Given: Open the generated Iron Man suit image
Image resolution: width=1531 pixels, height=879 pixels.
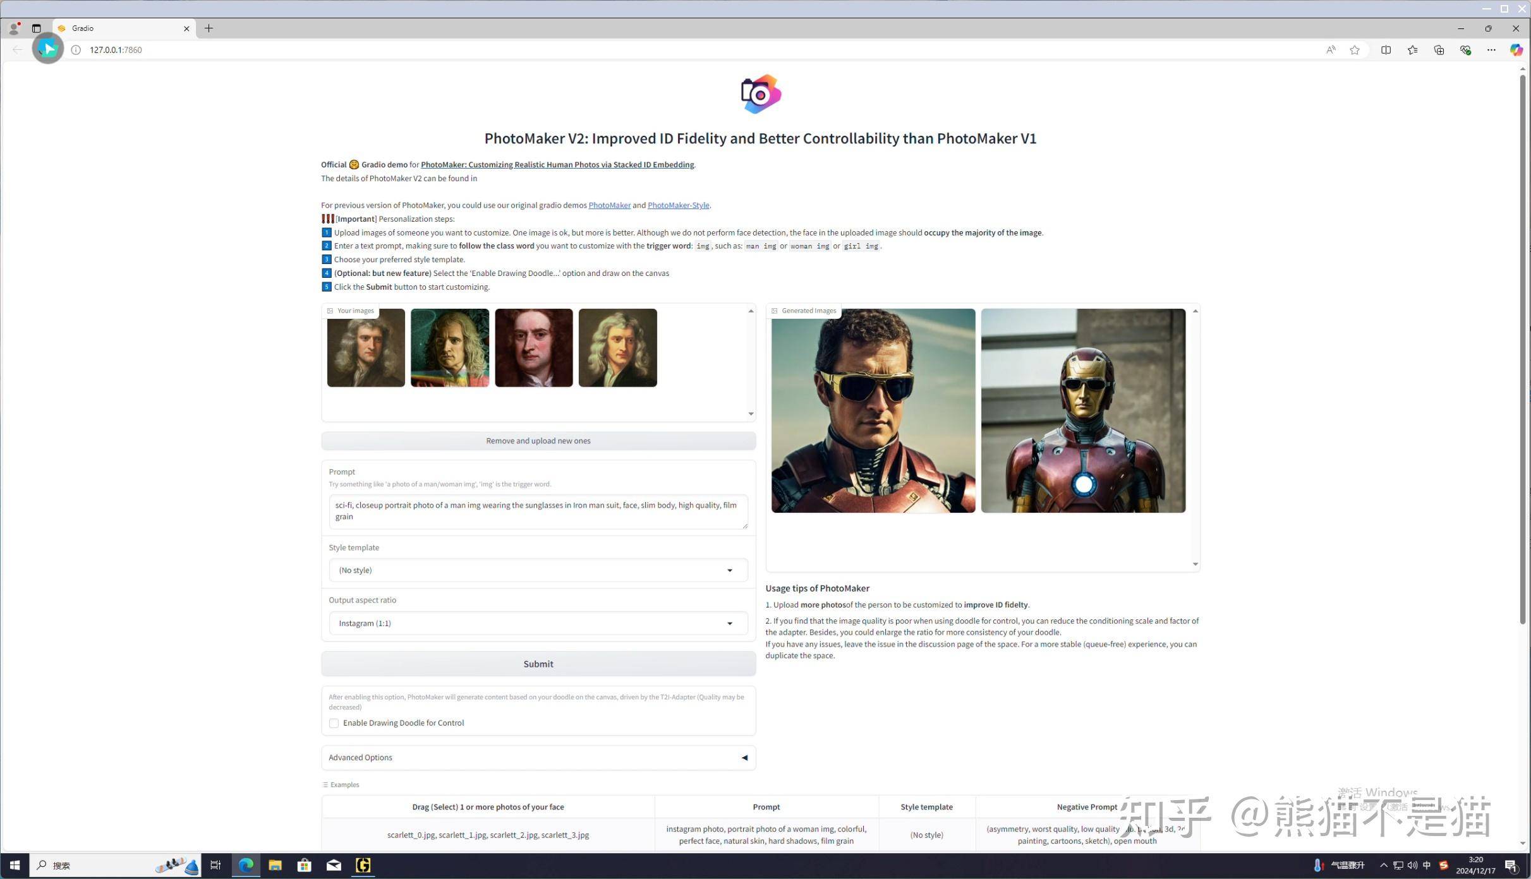Looking at the screenshot, I should [1084, 411].
